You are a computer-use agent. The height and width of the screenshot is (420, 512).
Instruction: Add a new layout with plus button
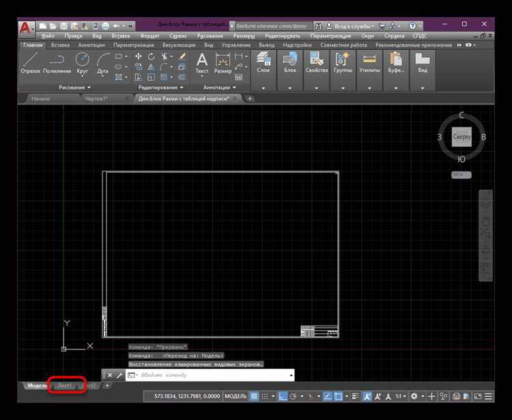point(106,386)
